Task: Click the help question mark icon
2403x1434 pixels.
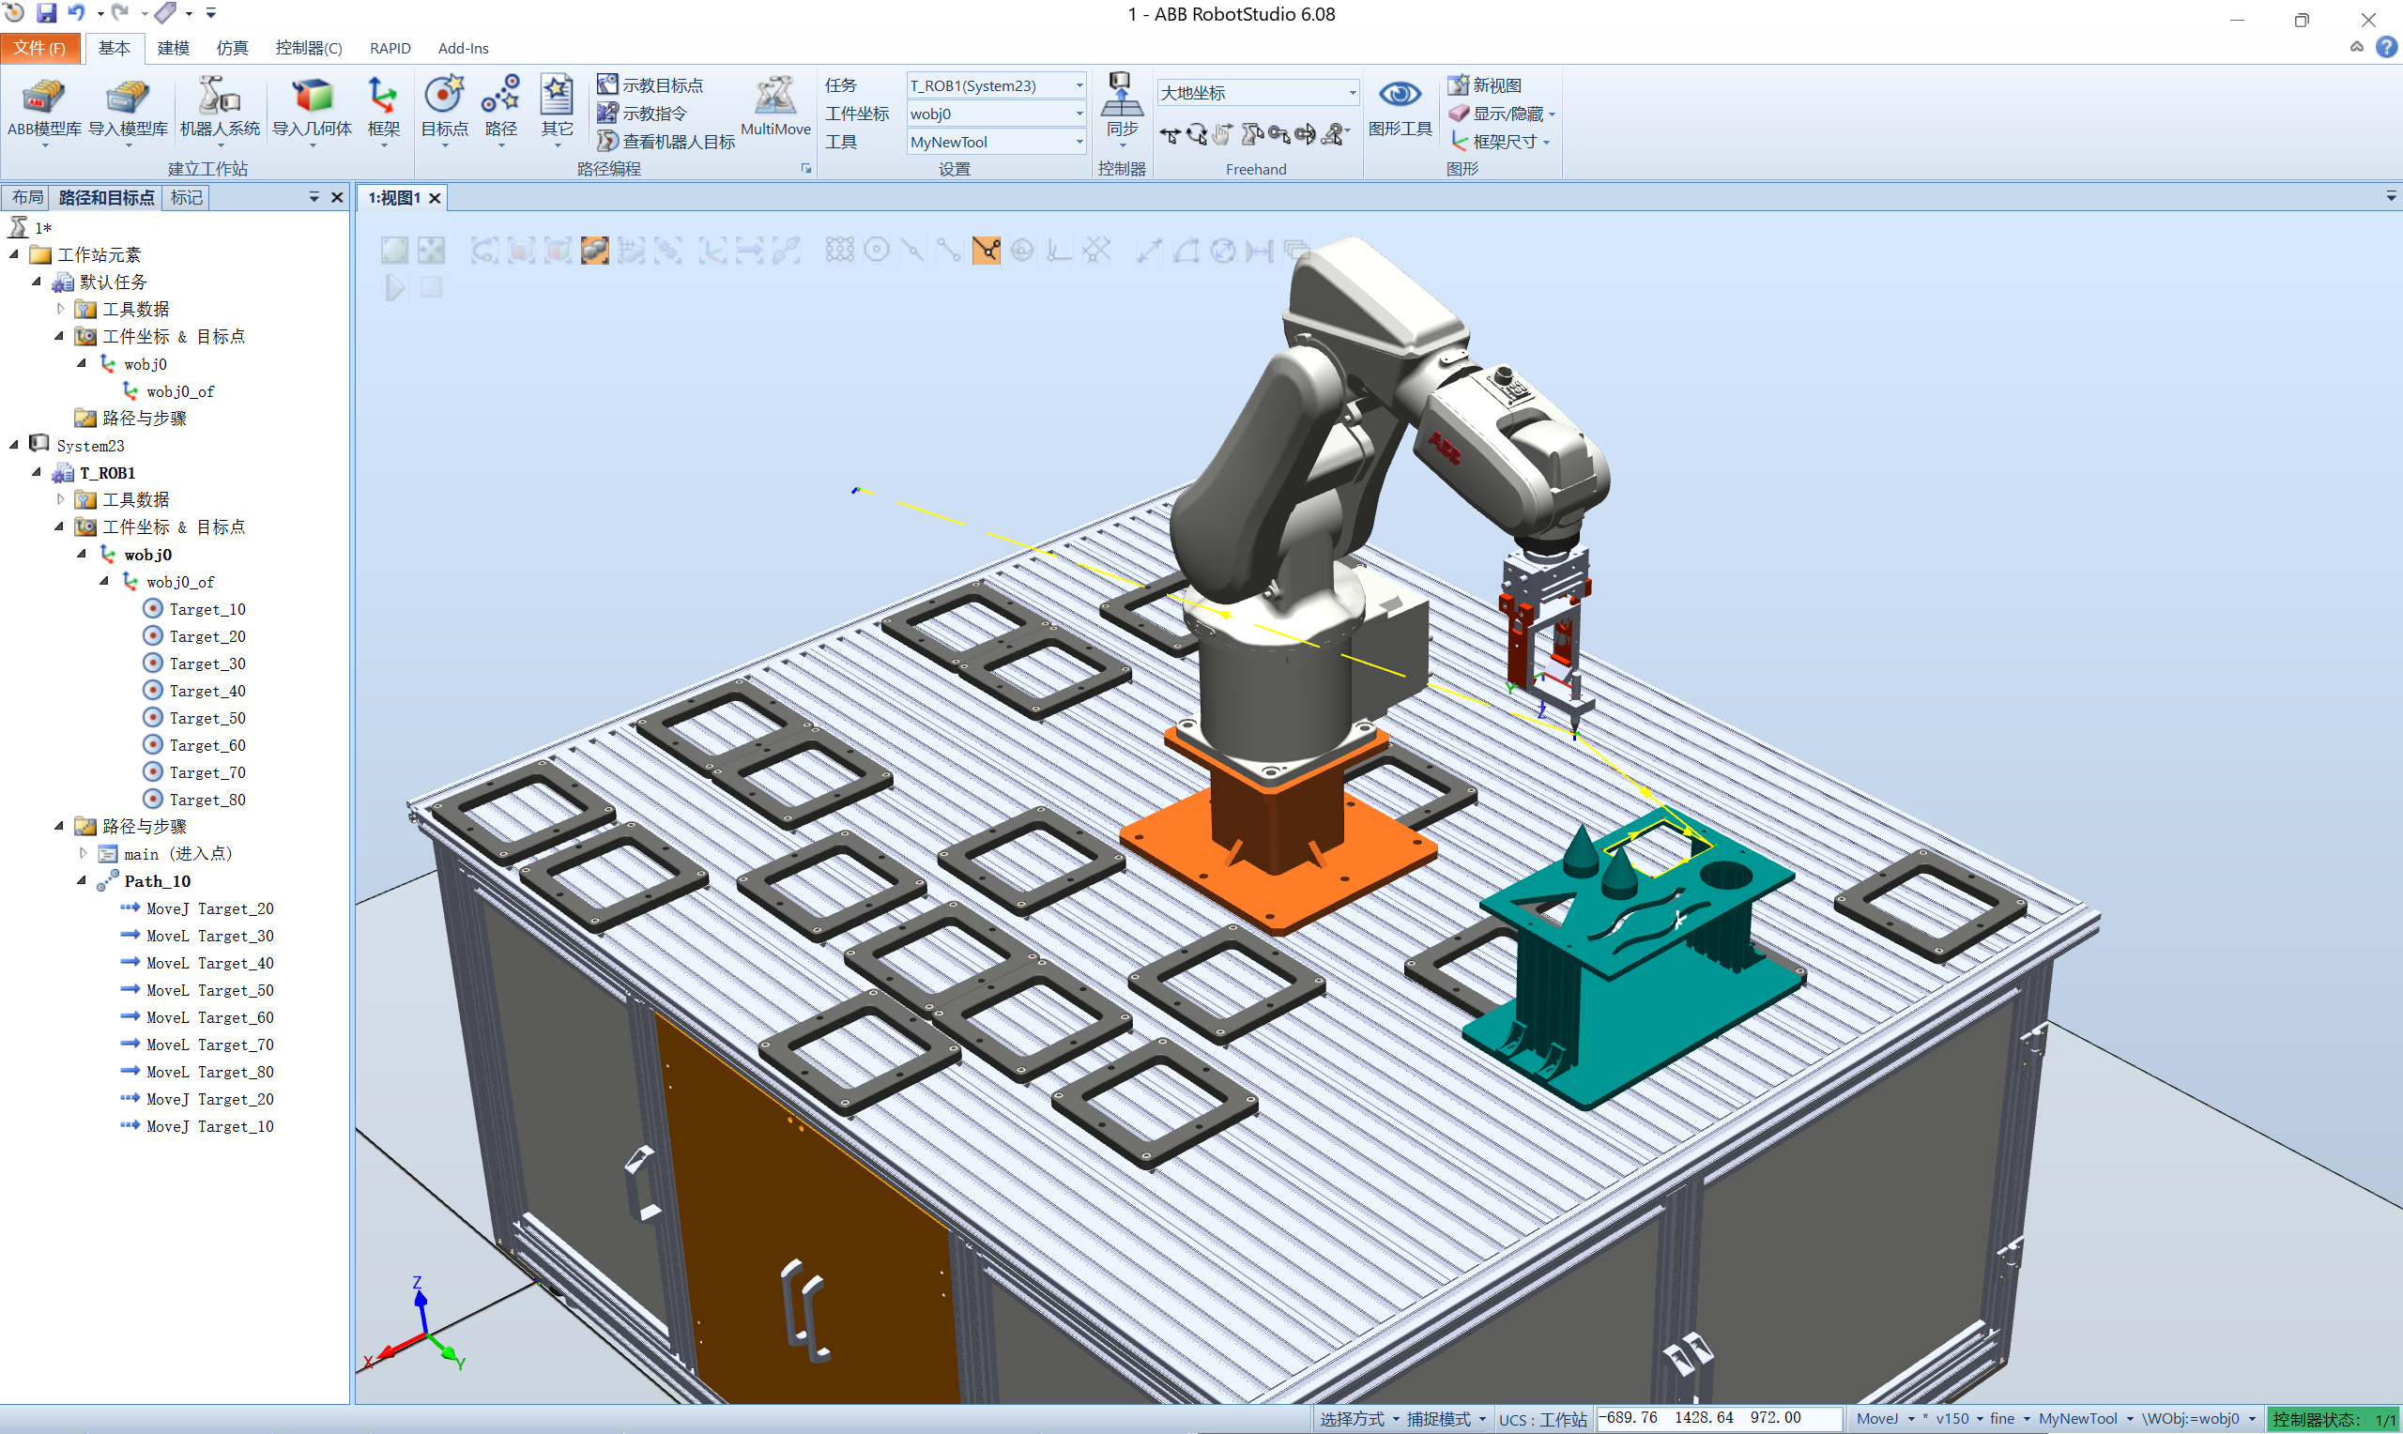Action: (x=2385, y=46)
